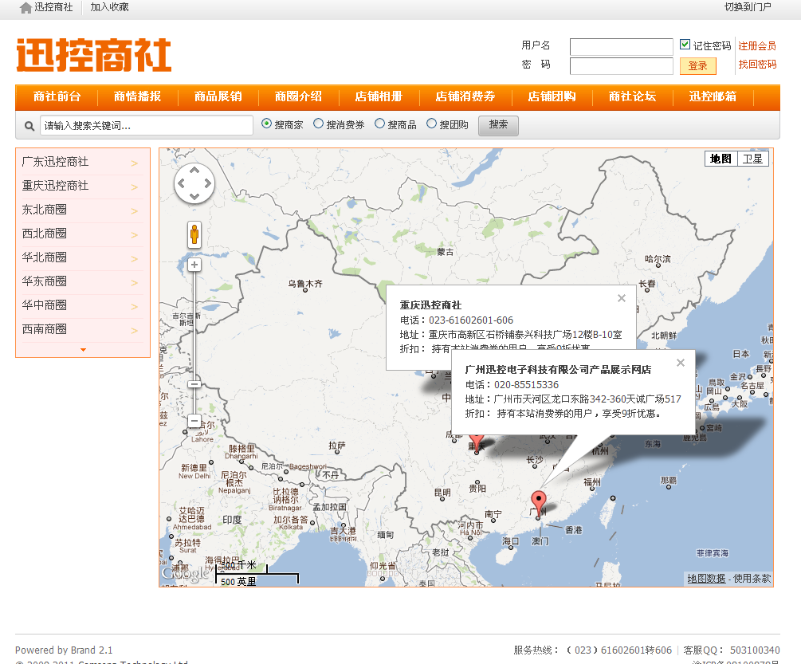Open the 商社前台 nav tab
The width and height of the screenshot is (801, 664).
[x=57, y=97]
